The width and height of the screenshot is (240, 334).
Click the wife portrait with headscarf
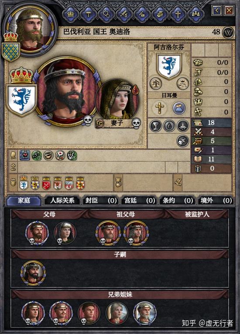(117, 100)
